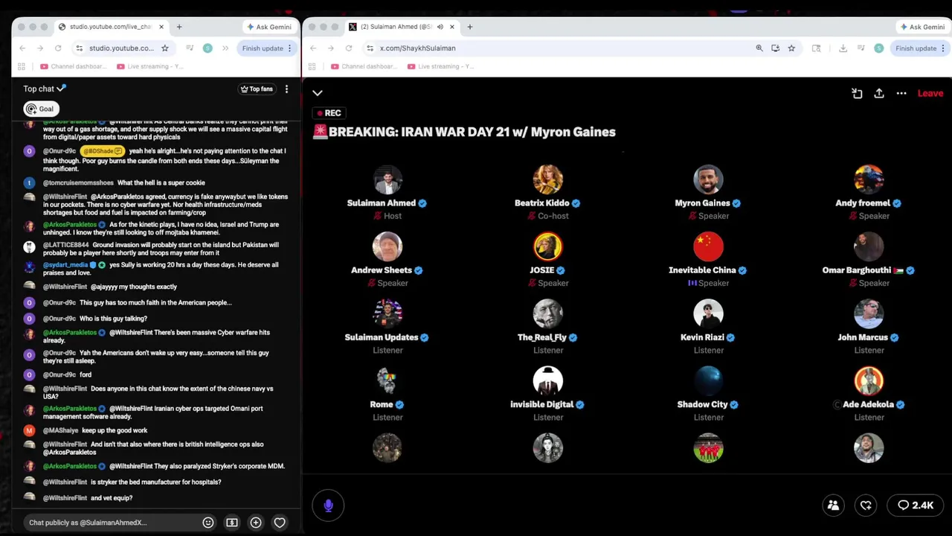Viewport: 952px width, 536px height.
Task: Open downloads in the X browser window
Action: [843, 48]
